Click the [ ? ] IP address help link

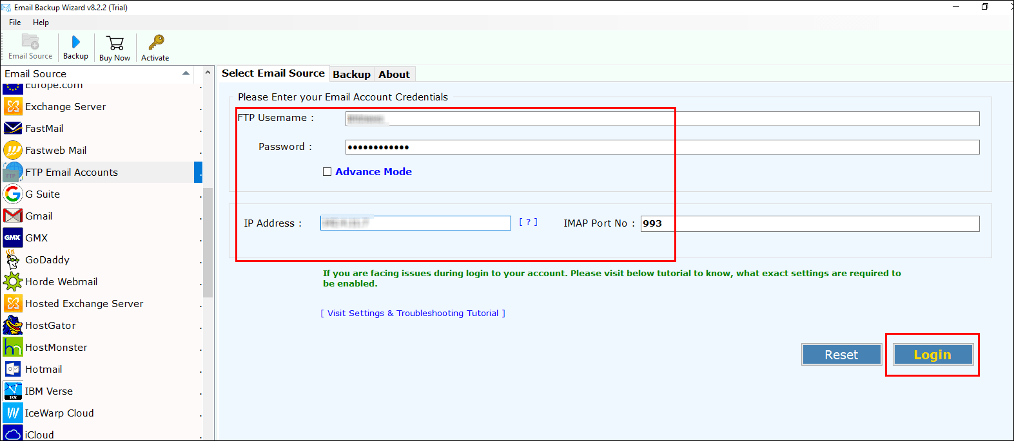coord(528,222)
